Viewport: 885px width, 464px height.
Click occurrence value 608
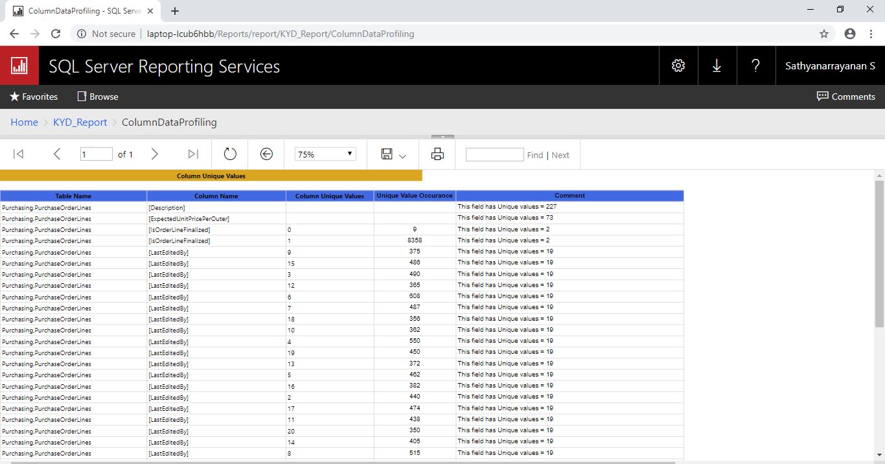coord(415,296)
